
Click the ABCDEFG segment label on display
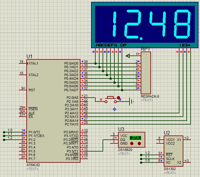[x=107, y=45]
